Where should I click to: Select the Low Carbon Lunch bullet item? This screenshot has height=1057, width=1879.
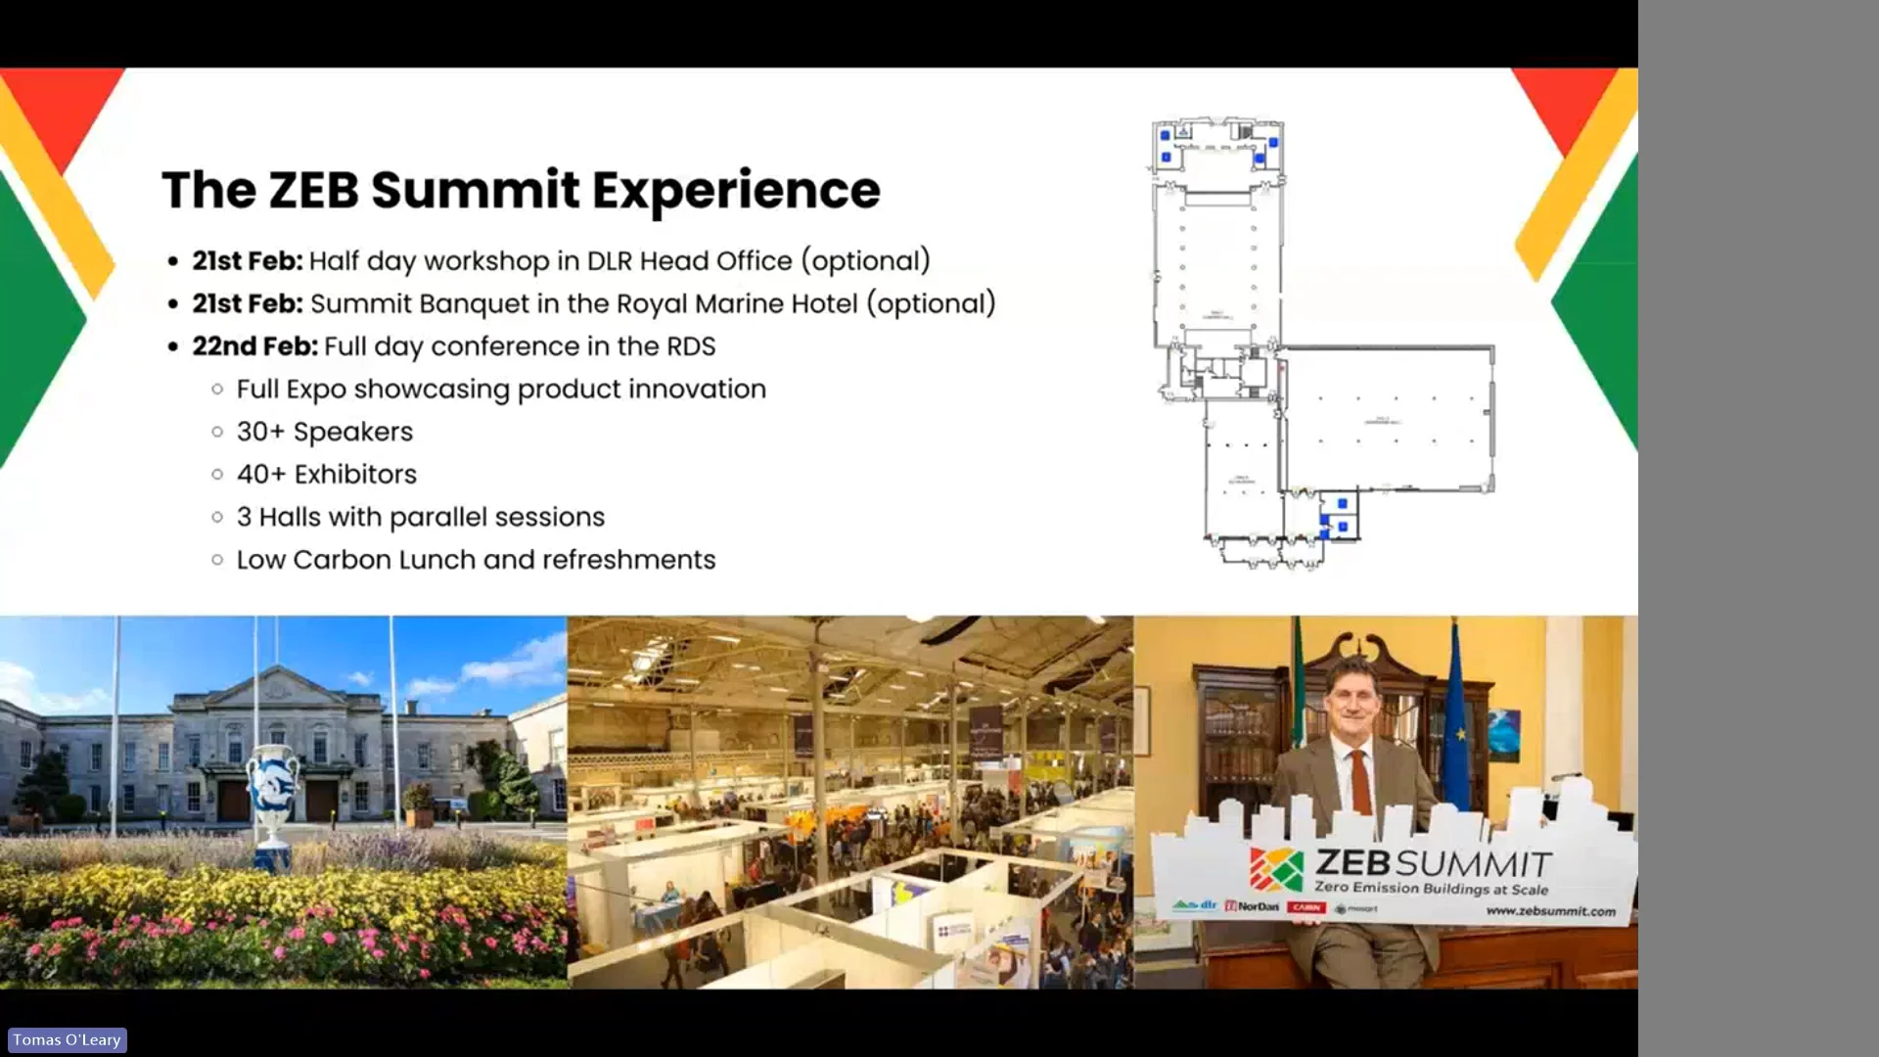476,559
